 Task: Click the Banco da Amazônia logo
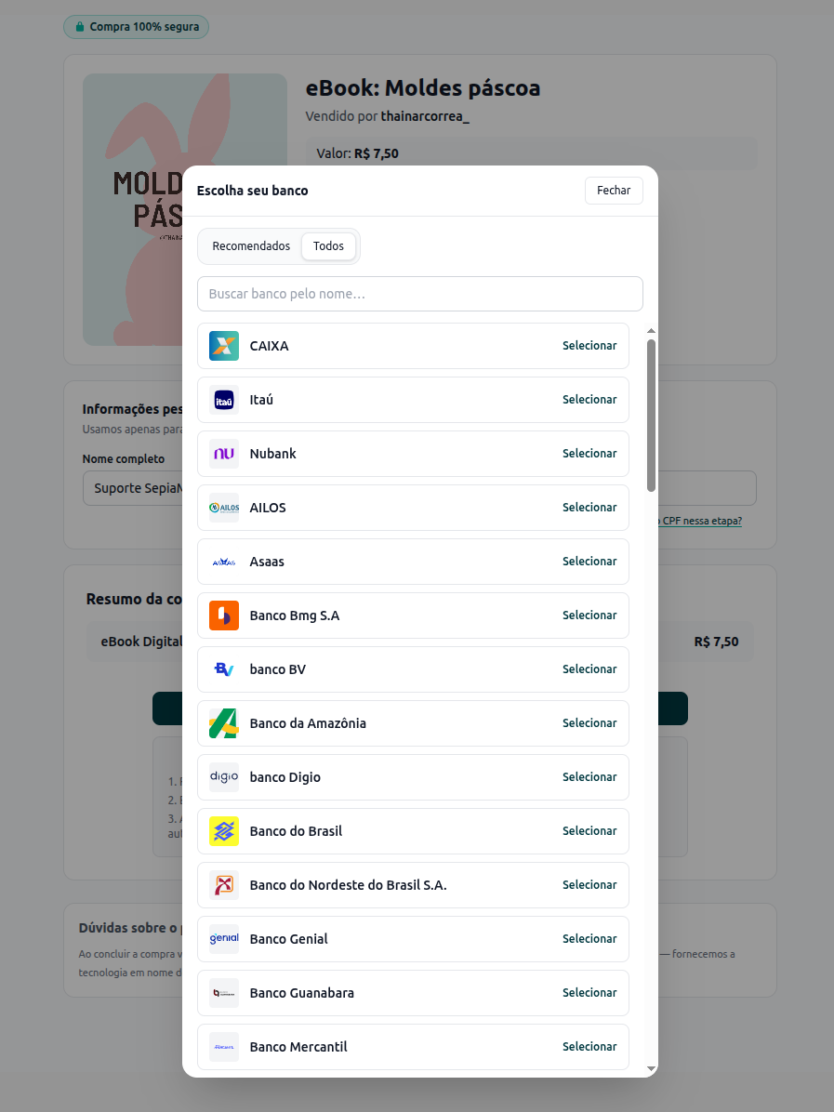tap(224, 723)
